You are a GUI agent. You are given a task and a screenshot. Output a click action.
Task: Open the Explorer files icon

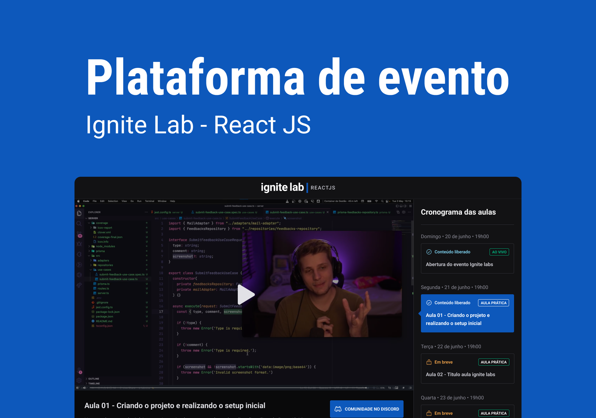pos(79,213)
